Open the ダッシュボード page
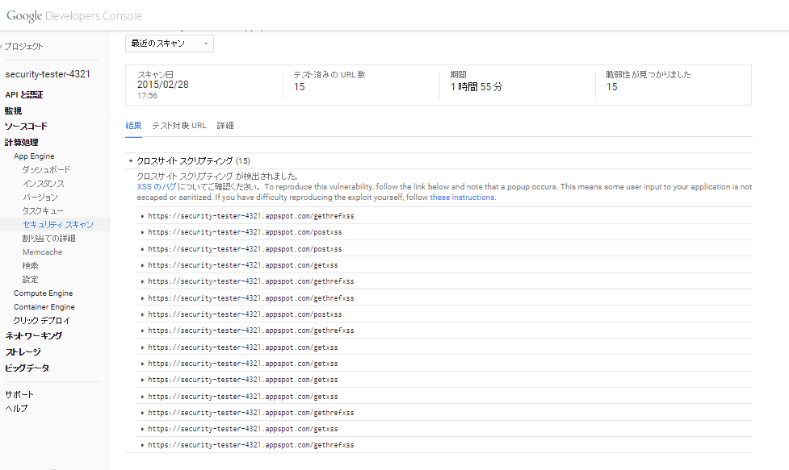 (46, 170)
